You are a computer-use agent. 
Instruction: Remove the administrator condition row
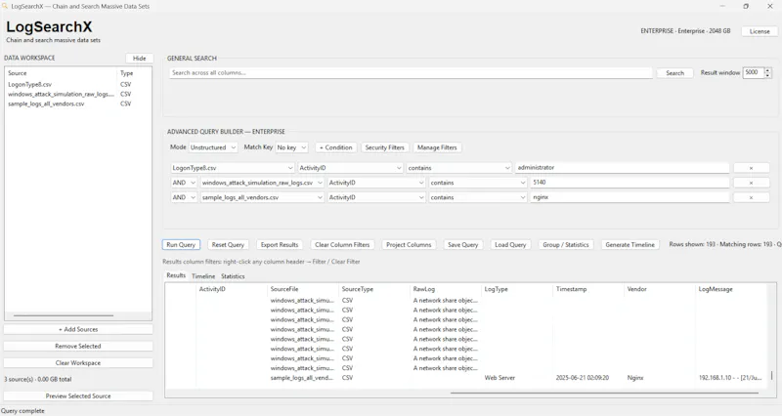751,168
